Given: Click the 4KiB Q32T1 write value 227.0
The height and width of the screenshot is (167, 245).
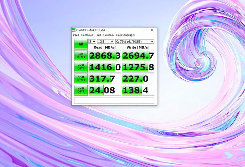Looking at the screenshot, I should pos(138,78).
